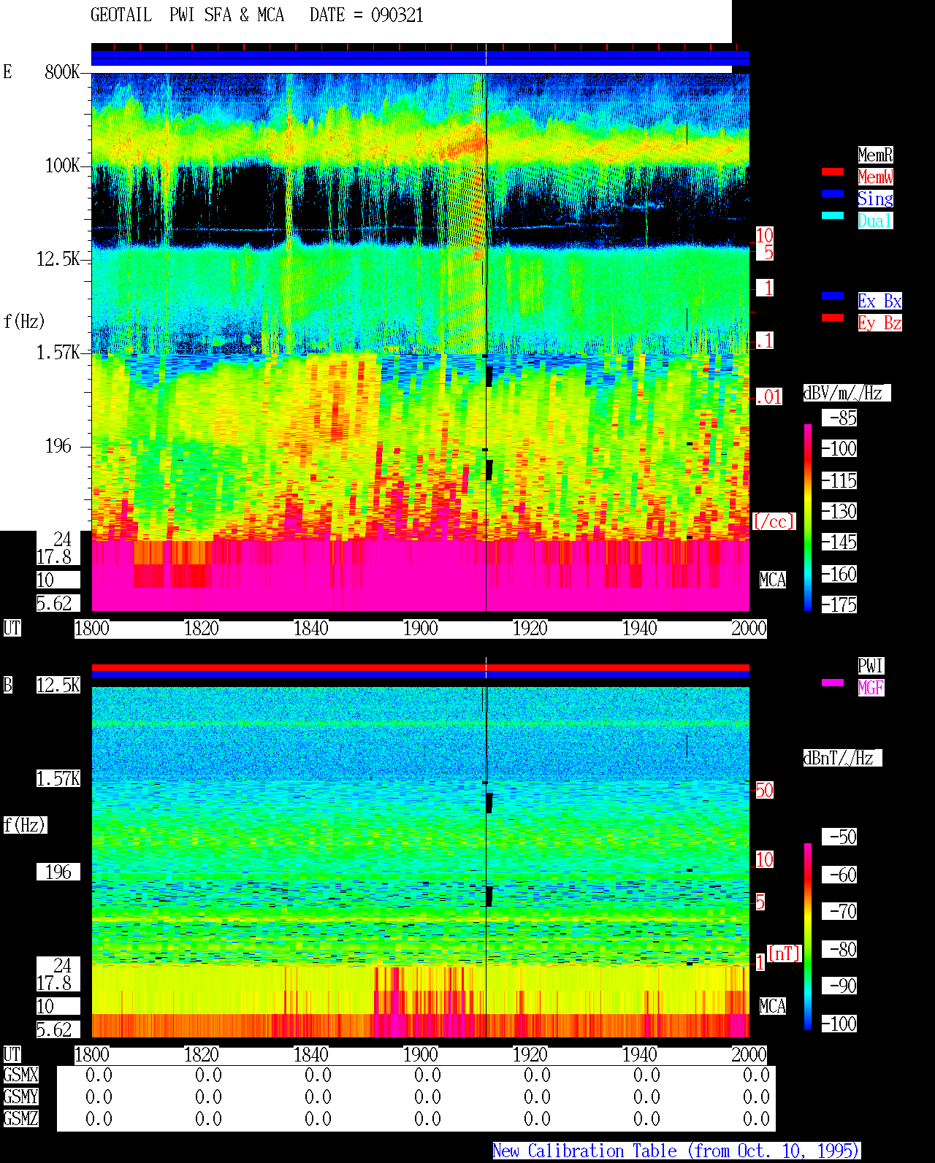Click the red [/cc] density unit label
The image size is (935, 1163).
[x=774, y=521]
